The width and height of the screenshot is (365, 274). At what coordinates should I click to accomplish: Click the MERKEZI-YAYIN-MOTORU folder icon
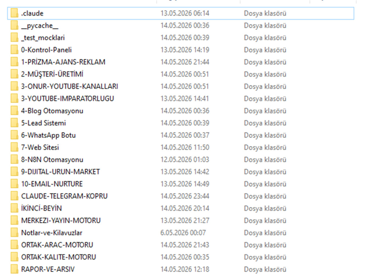[x=14, y=220]
